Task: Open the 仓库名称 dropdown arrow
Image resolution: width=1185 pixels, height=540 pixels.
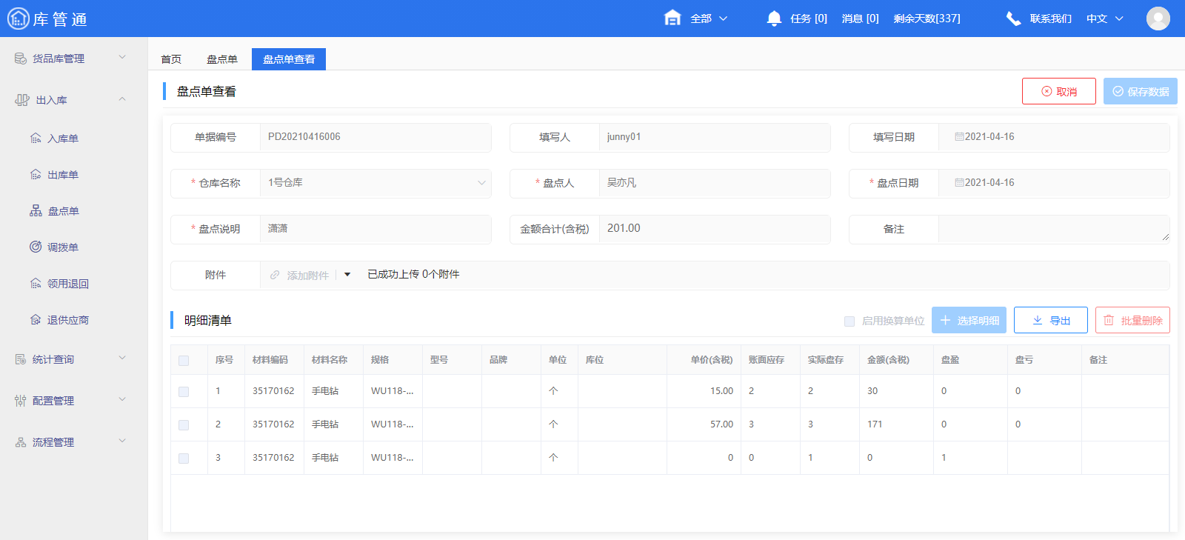Action: (481, 183)
